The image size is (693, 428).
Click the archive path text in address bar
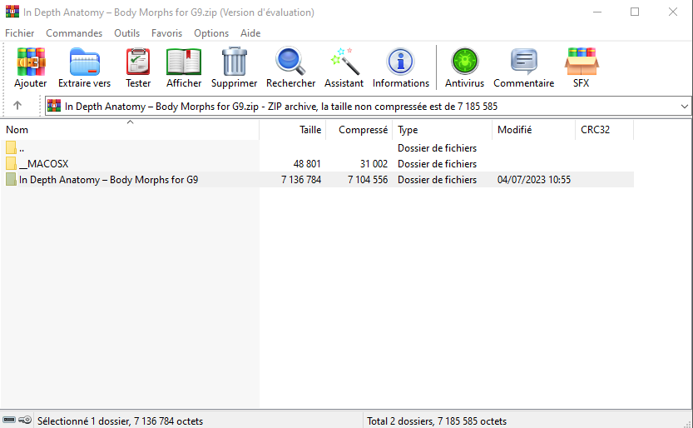pos(281,107)
